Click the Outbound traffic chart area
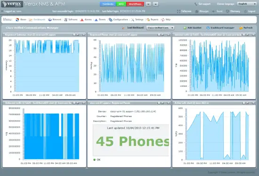This screenshot has width=259, height=176. click(51, 134)
